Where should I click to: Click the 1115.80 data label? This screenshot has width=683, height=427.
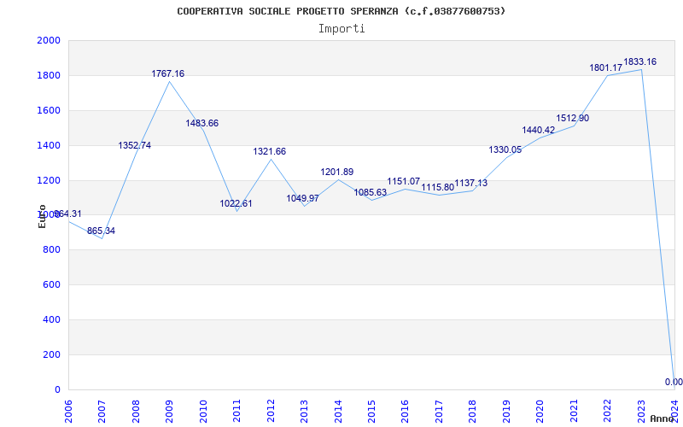pyautogui.click(x=438, y=187)
